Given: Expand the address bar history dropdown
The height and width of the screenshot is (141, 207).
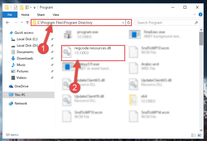Looking at the screenshot, I should pyautogui.click(x=123, y=23).
